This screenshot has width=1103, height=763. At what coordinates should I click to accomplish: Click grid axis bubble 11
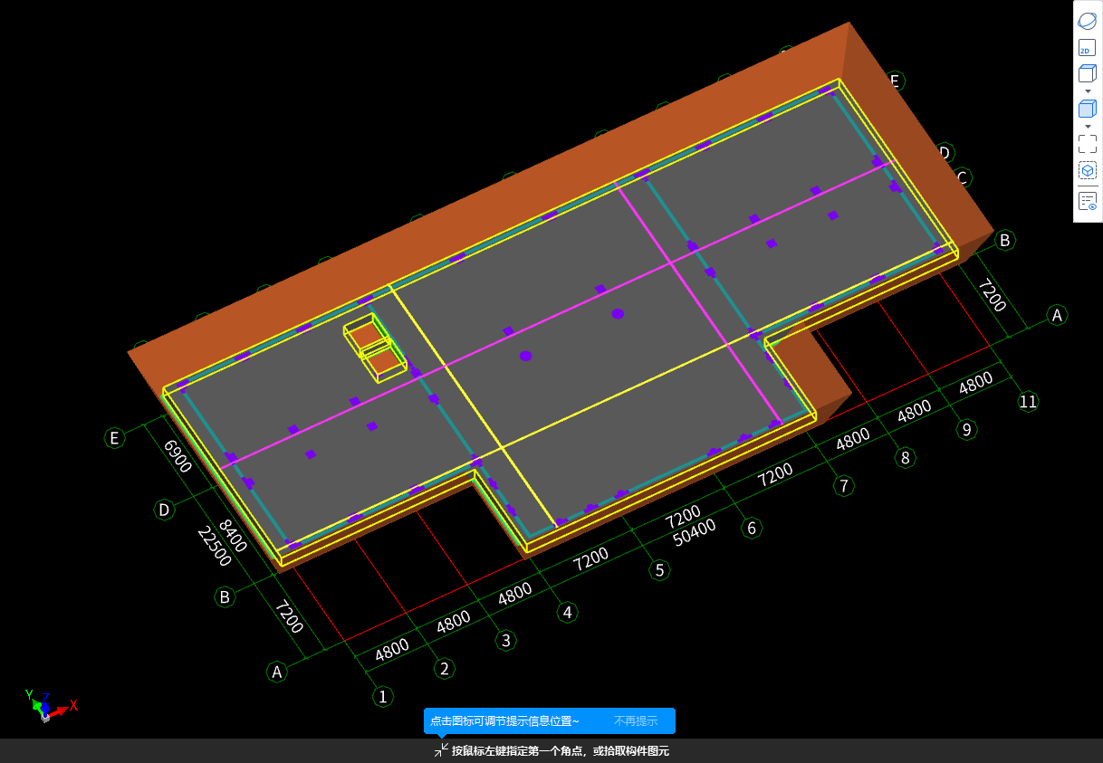tap(1028, 402)
